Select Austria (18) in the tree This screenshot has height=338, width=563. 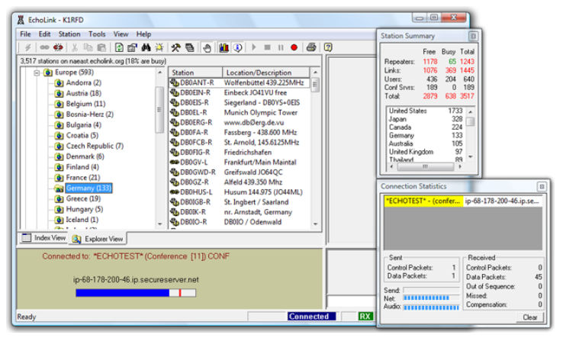click(84, 93)
